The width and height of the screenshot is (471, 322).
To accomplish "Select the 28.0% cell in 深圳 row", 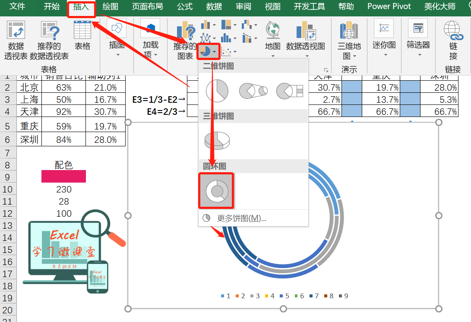I will point(105,140).
